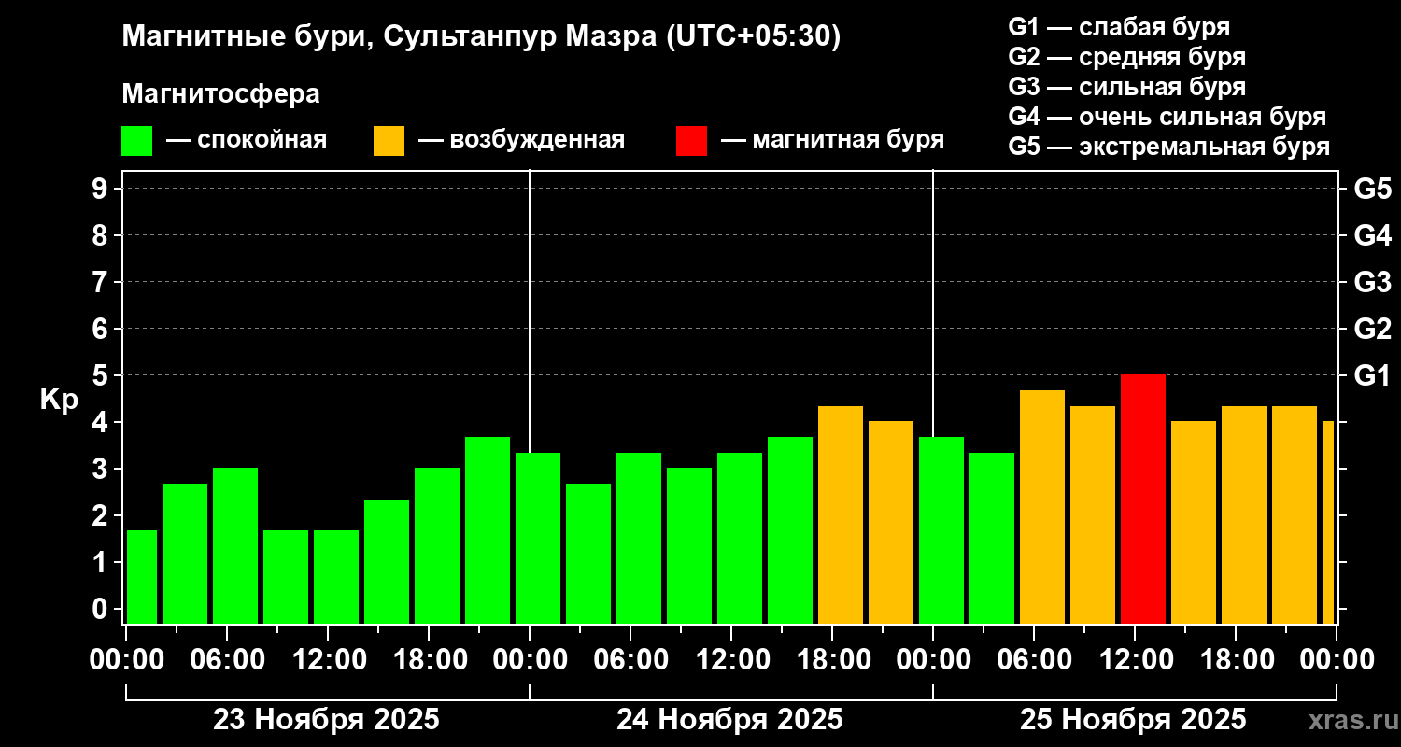Click the 'G2 — средняя буря' legend line
Viewport: 1401px width, 747px height.
tap(1127, 57)
